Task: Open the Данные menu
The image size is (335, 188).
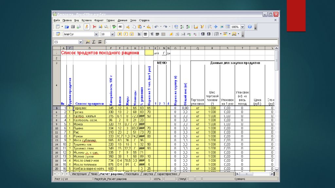Action: tap(122, 20)
